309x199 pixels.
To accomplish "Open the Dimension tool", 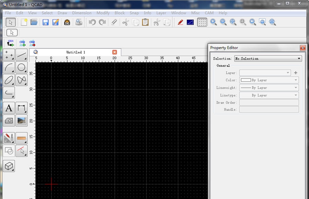I will click(x=22, y=108).
